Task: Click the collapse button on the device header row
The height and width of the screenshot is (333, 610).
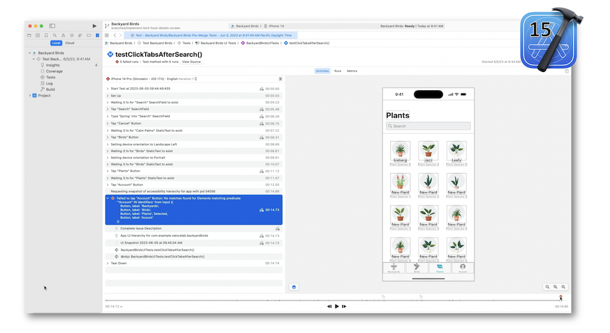Action: pos(280,79)
